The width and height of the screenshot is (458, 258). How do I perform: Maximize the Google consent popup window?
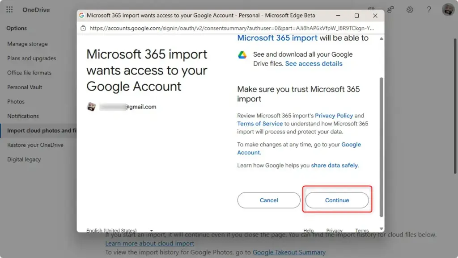[356, 16]
